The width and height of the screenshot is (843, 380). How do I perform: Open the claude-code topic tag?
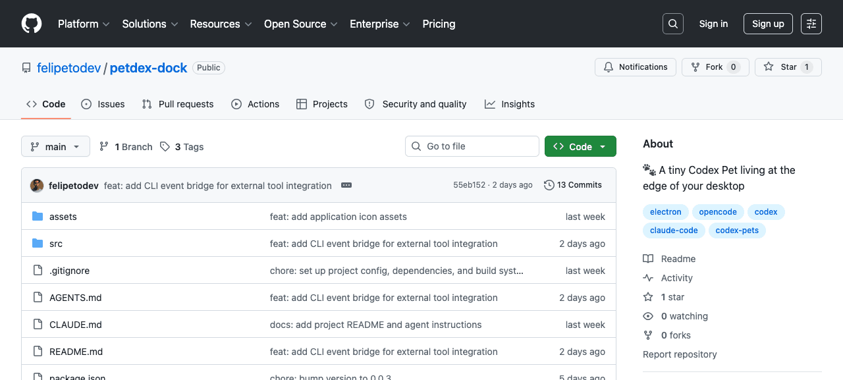674,231
